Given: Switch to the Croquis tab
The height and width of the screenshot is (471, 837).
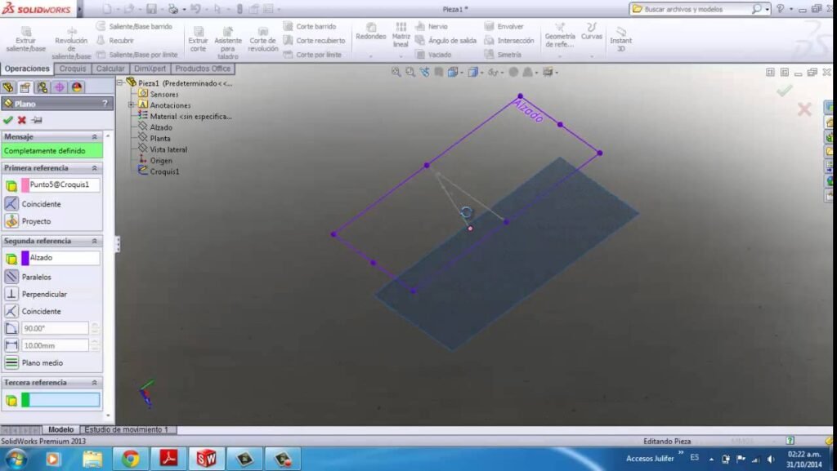Looking at the screenshot, I should tap(73, 69).
